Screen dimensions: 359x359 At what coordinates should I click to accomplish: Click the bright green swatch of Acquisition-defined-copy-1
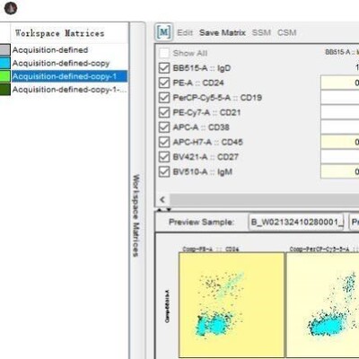point(4,76)
